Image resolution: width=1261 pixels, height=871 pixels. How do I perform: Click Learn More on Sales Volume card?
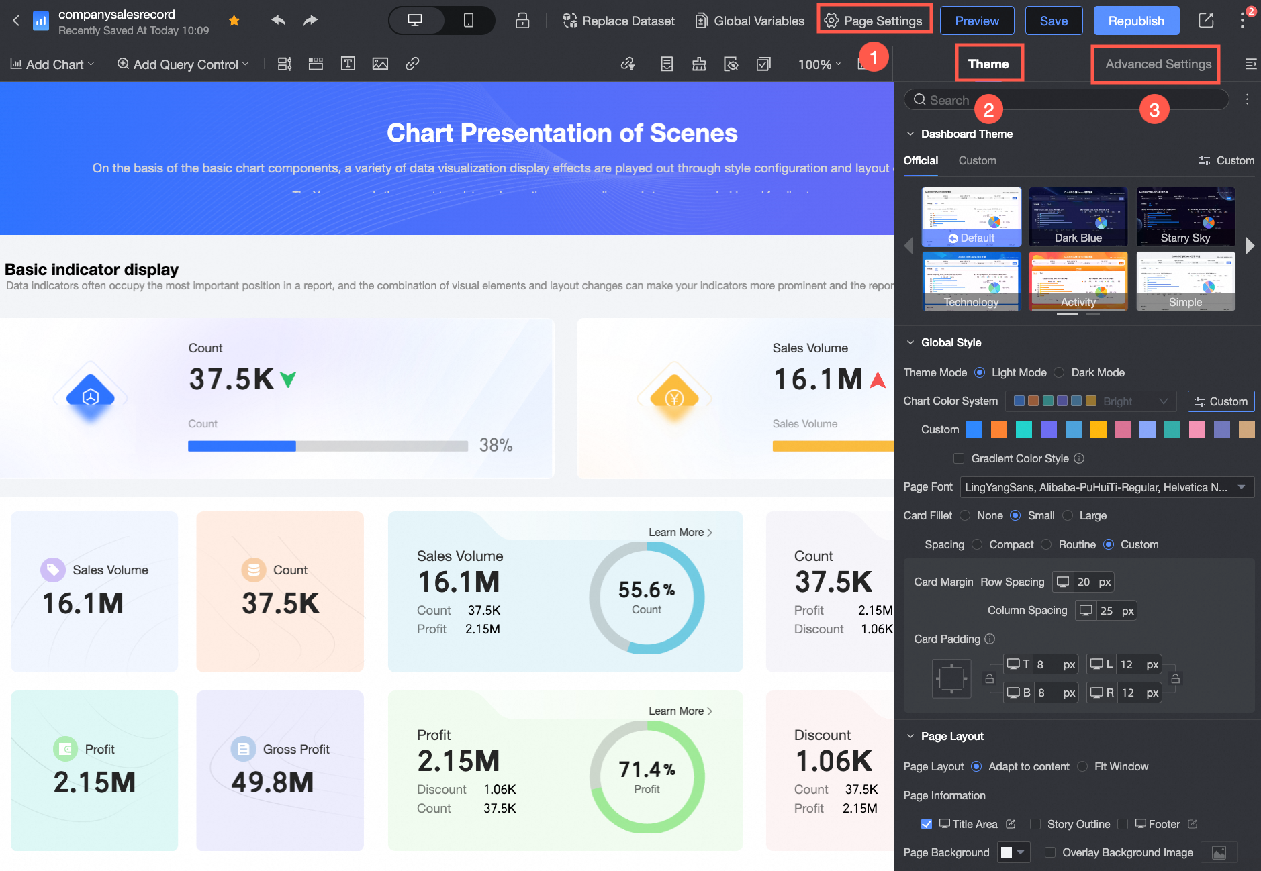[x=680, y=532]
